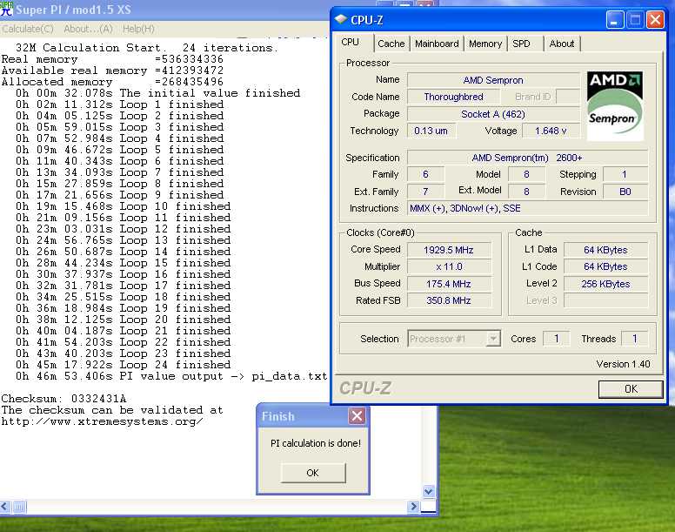The image size is (675, 532).
Task: Click the Multiplier value x 11.0
Action: (449, 266)
